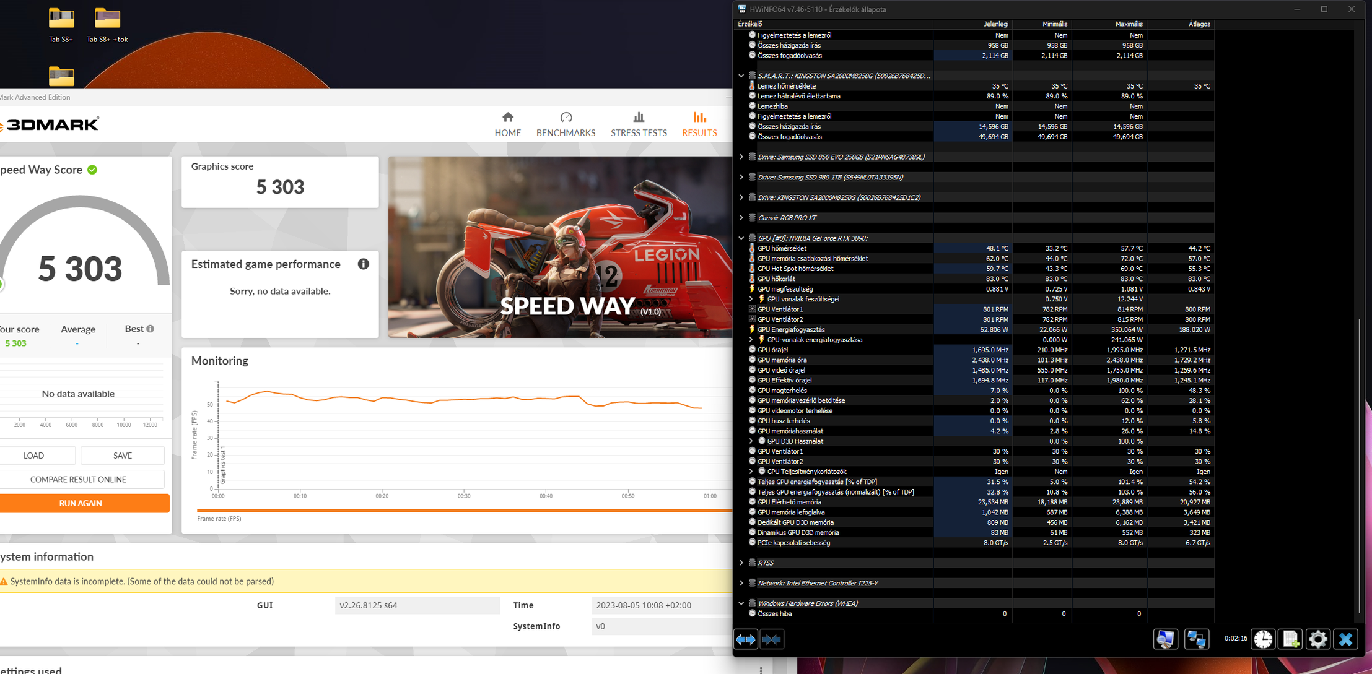The image size is (1372, 674).
Task: Collapse the GPU NVIDIA GeForce RTX 3090 group
Action: pyautogui.click(x=741, y=238)
